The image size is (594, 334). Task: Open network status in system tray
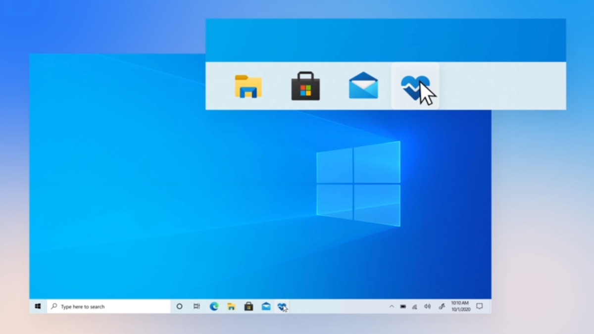415,306
